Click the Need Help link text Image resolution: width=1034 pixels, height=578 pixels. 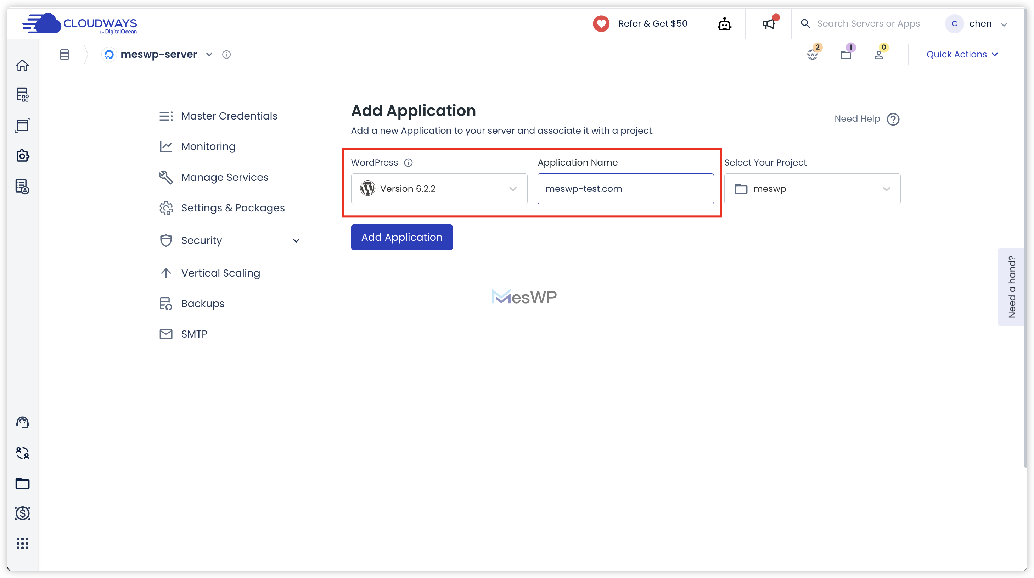click(857, 119)
